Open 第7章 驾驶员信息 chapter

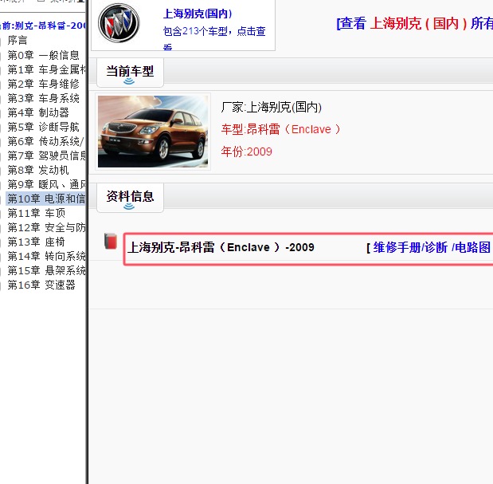pos(46,155)
